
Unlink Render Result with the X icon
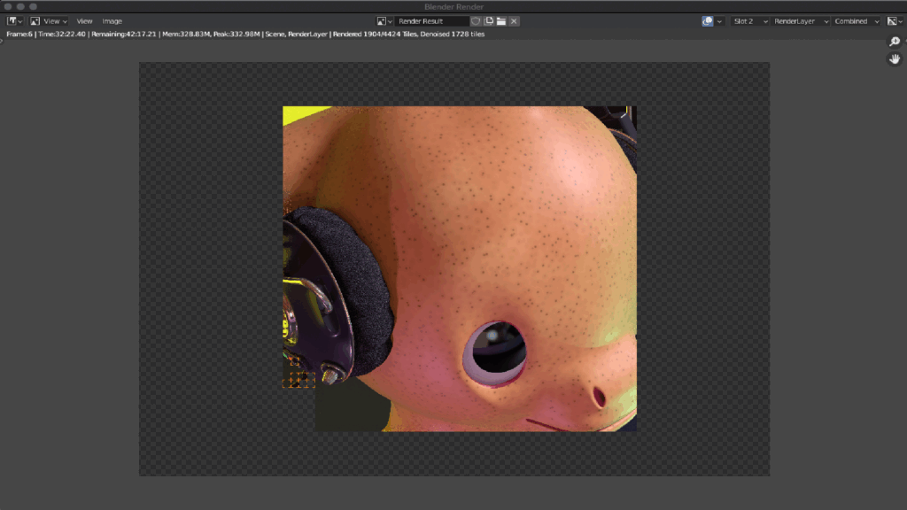tap(514, 21)
